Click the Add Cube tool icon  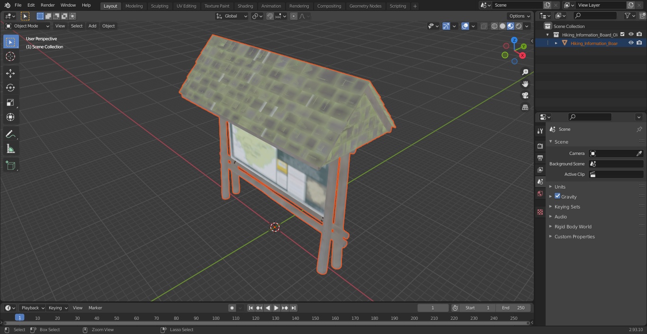point(10,166)
